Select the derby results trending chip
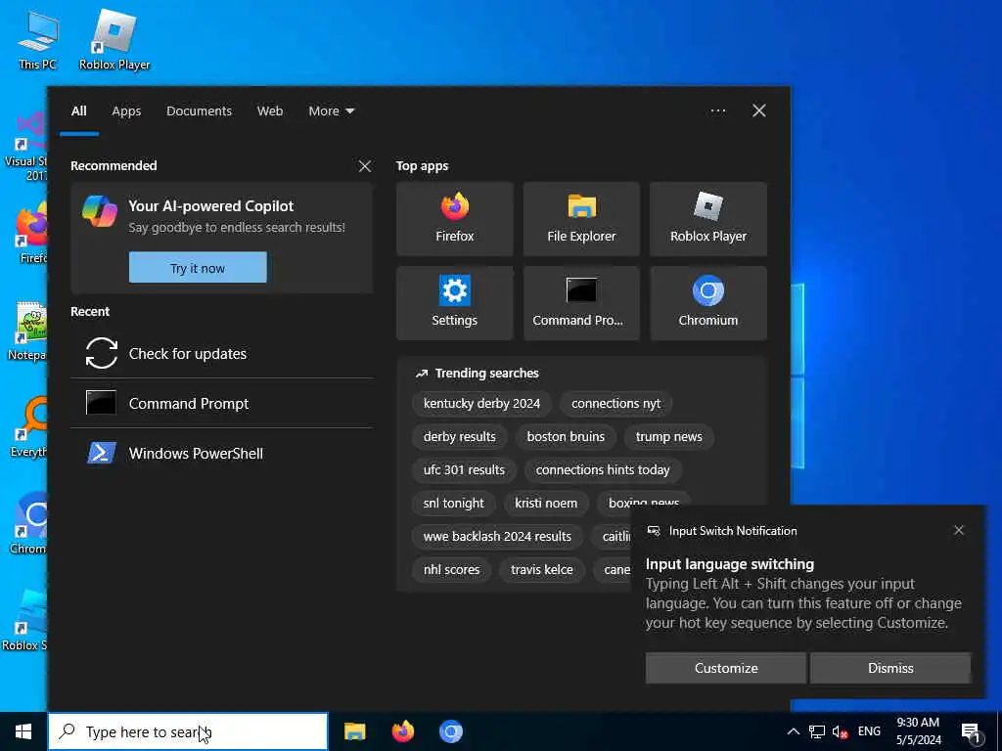Viewport: 1002px width, 751px height. coord(460,437)
